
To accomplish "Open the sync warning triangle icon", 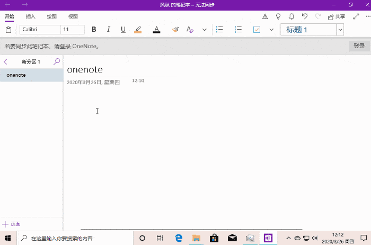I will click(x=265, y=16).
